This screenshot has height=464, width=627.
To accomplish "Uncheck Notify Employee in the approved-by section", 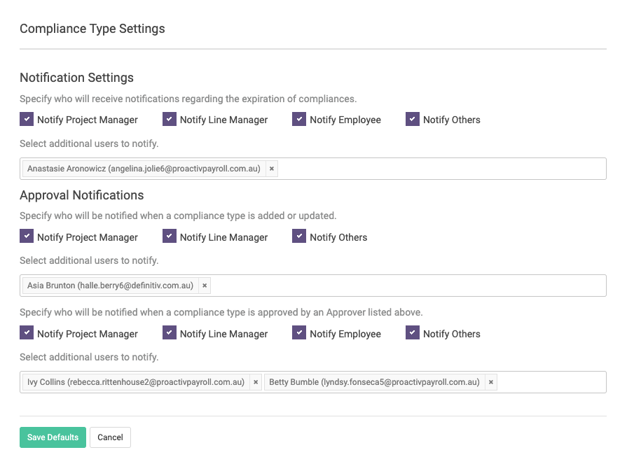I will [299, 333].
